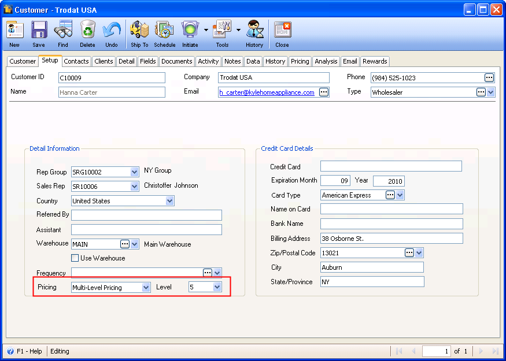Click the record number box in status bar

pyautogui.click(x=437, y=351)
